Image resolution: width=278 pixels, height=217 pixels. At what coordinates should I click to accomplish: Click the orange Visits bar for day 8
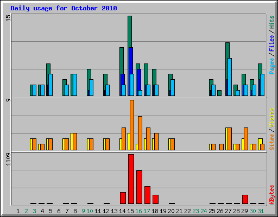[x=75, y=142]
